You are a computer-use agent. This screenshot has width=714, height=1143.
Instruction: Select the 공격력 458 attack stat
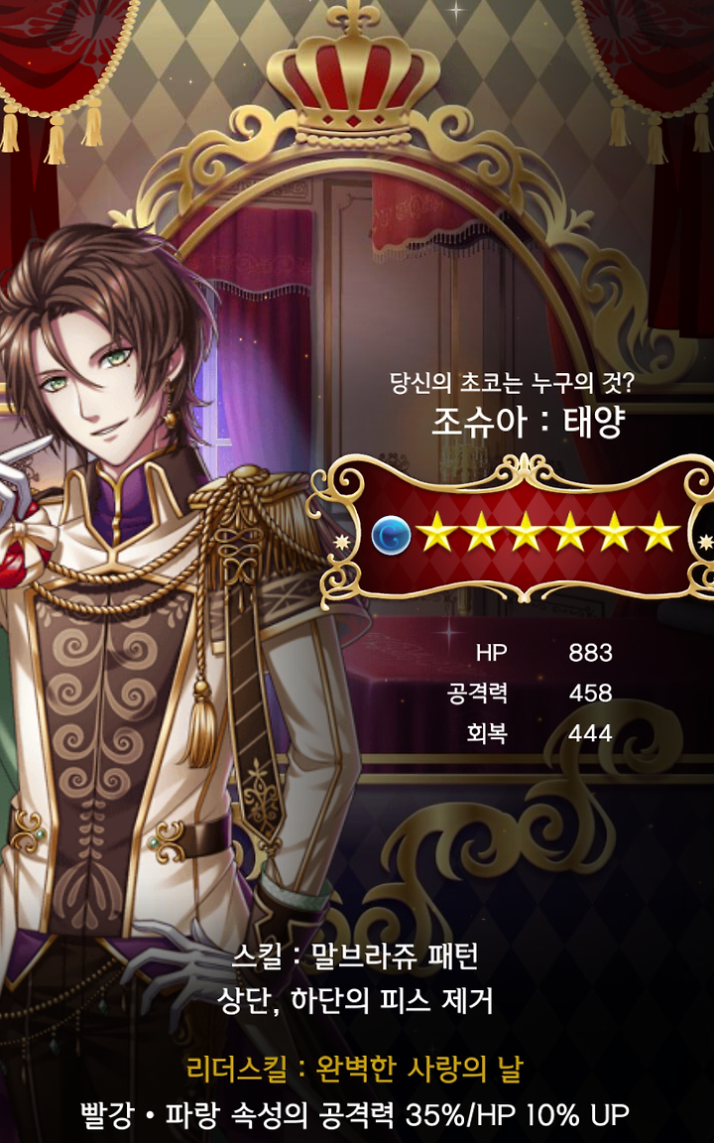tap(530, 693)
